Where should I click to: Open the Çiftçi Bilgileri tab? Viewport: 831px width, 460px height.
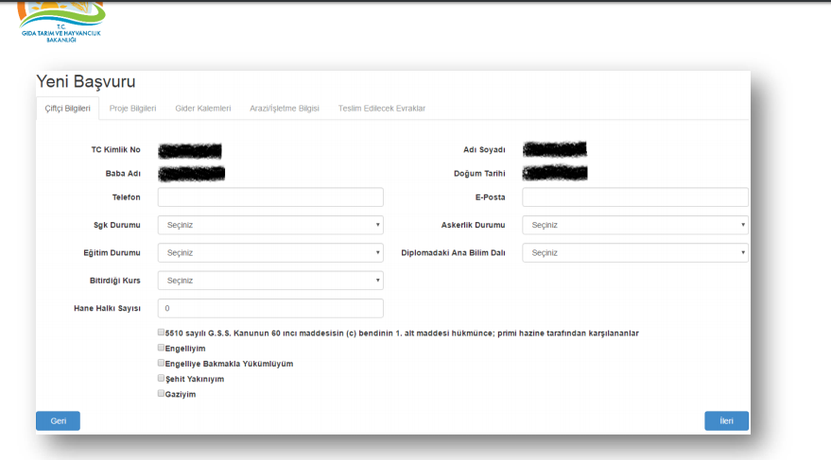click(67, 109)
